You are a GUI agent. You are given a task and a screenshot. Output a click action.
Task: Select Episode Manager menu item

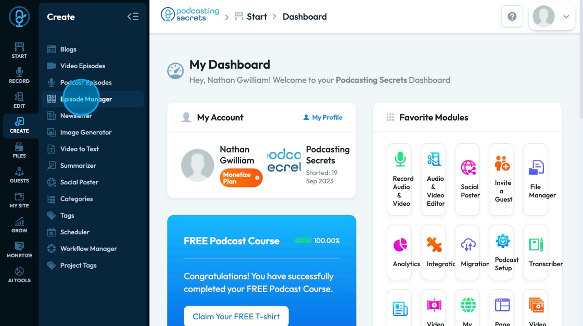pos(93,99)
